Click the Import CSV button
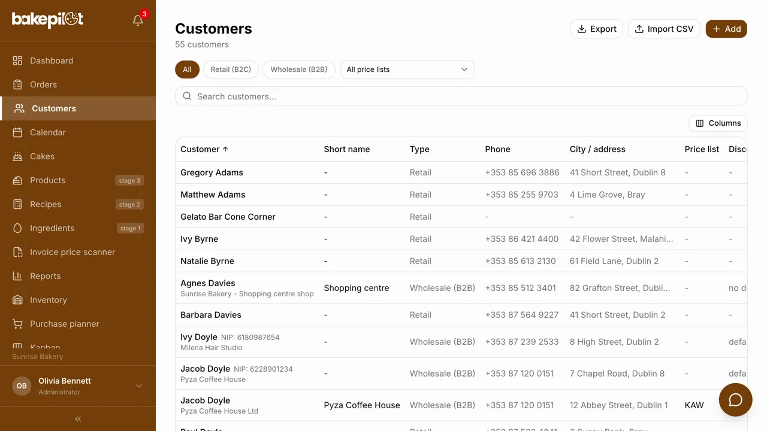The height and width of the screenshot is (431, 767). (x=664, y=29)
